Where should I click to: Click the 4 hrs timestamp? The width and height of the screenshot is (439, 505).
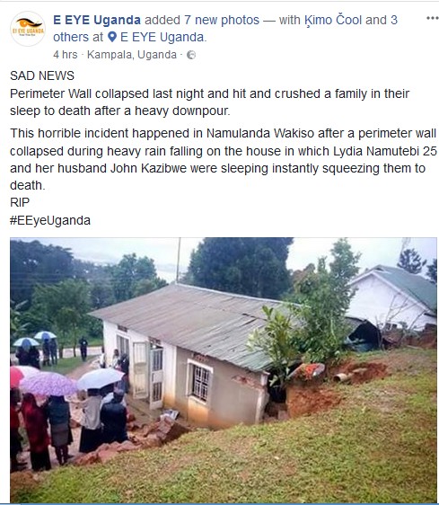pos(66,55)
